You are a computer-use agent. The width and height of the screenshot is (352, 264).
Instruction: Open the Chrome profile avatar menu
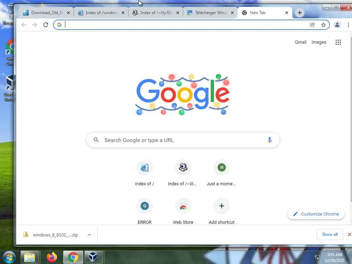click(337, 25)
